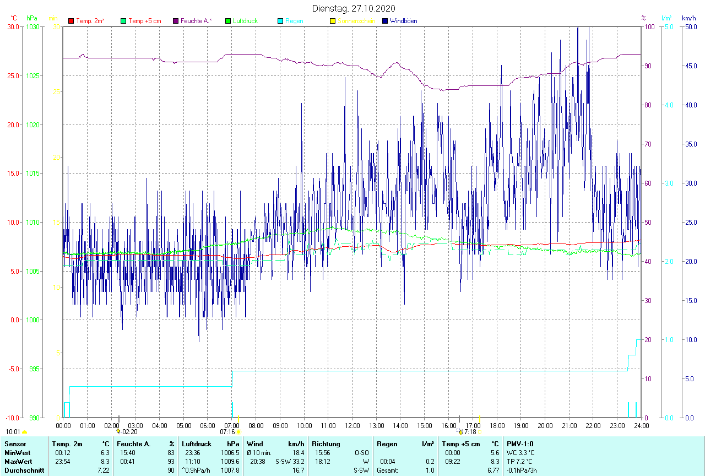This screenshot has width=705, height=476.
Task: Click the Gesamt: rain total label
Action: point(387,470)
